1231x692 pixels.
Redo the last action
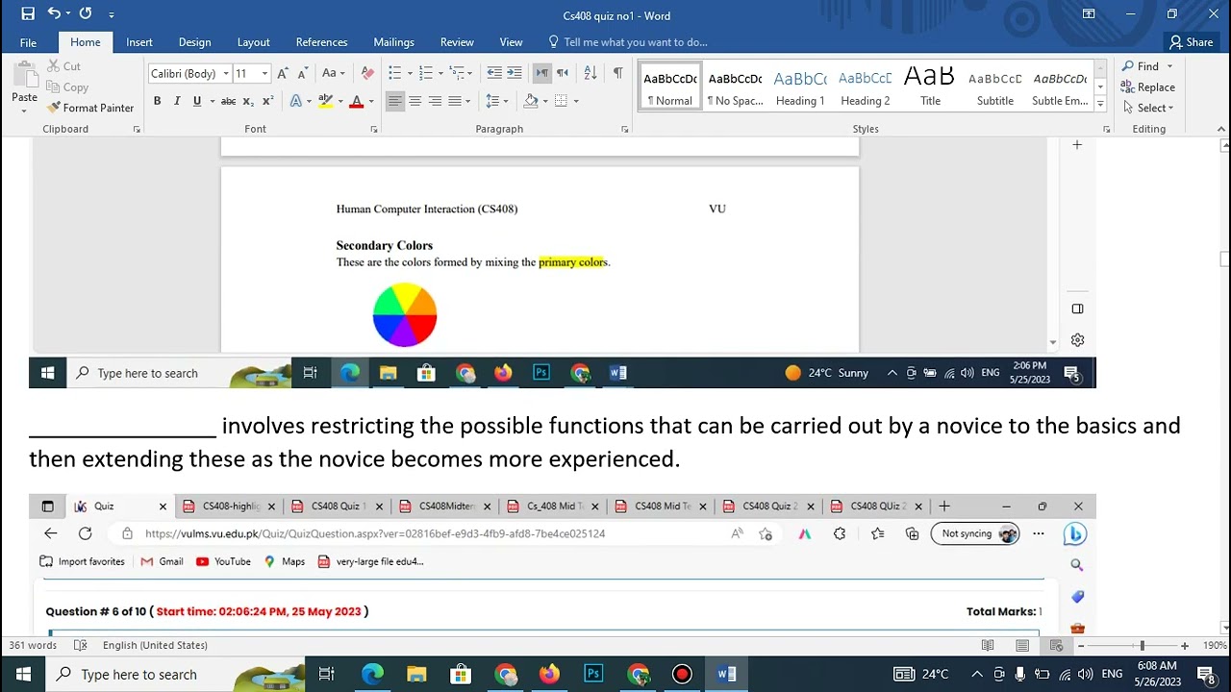(x=86, y=13)
